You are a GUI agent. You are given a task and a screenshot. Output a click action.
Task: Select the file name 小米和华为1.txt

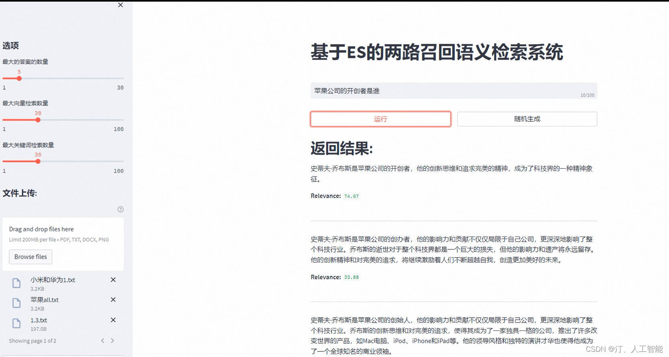click(x=53, y=280)
